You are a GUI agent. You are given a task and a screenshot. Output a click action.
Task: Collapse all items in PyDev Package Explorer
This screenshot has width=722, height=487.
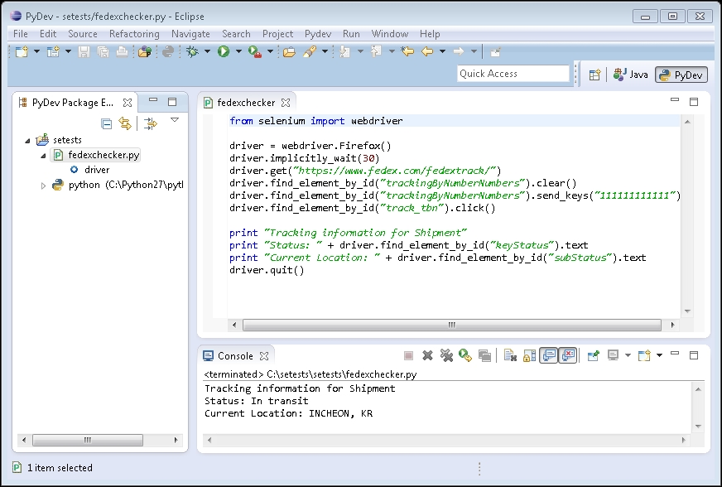(106, 123)
